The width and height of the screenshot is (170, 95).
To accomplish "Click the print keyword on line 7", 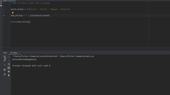I will [14, 22].
